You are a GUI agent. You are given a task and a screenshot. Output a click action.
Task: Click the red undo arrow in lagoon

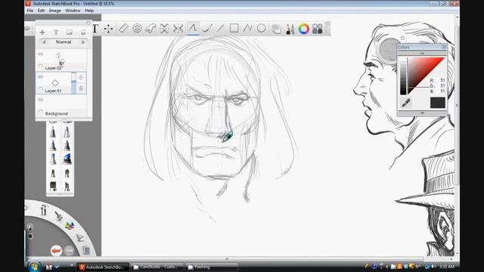56,251
